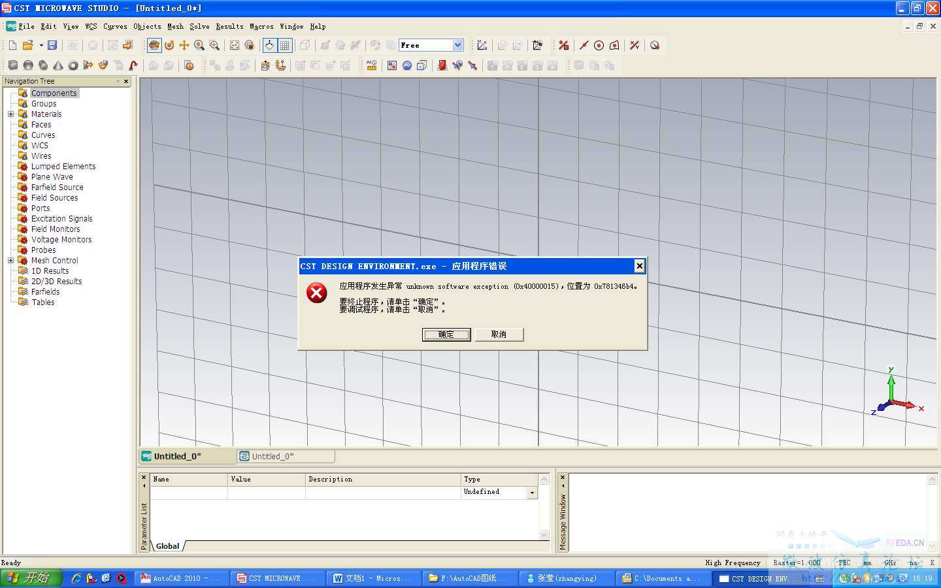Open the Solve menu
This screenshot has width=941, height=588.
click(199, 27)
